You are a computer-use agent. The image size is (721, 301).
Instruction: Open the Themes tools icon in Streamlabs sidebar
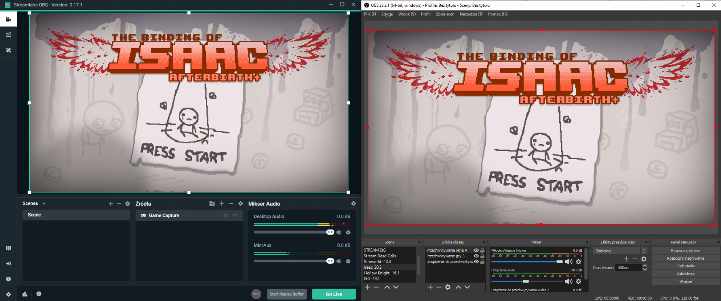pos(8,50)
